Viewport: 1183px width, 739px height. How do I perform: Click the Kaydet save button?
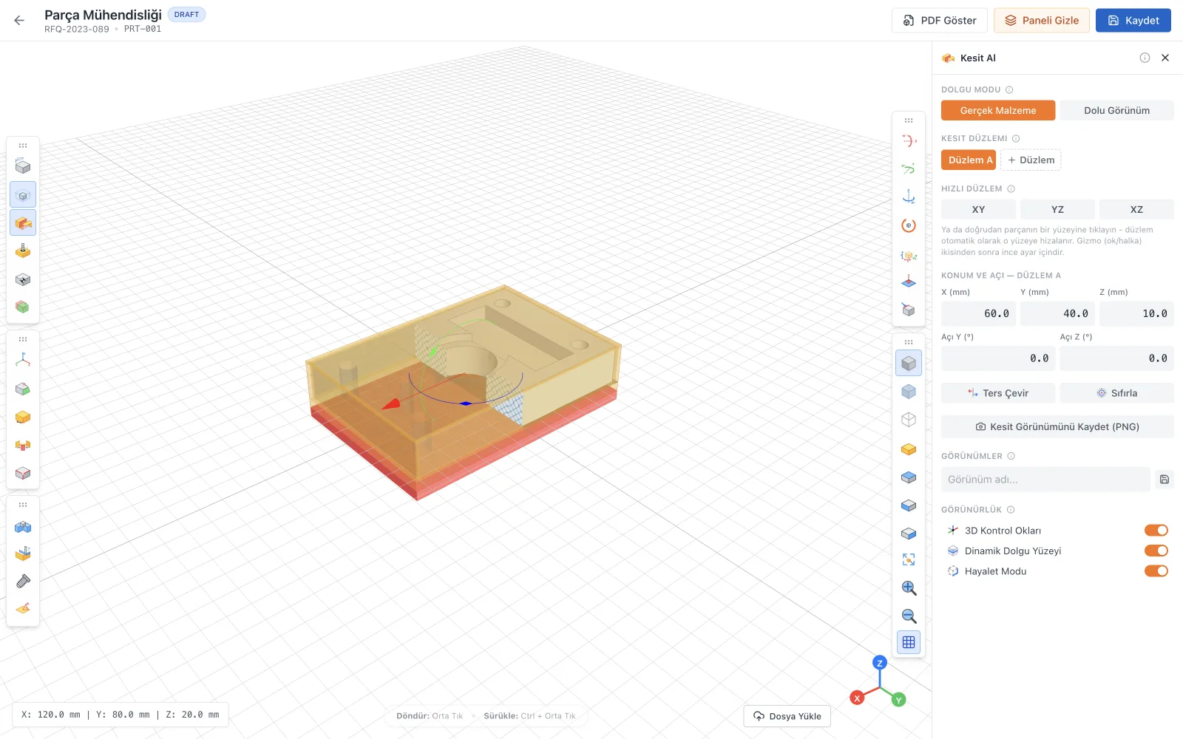[x=1133, y=21]
